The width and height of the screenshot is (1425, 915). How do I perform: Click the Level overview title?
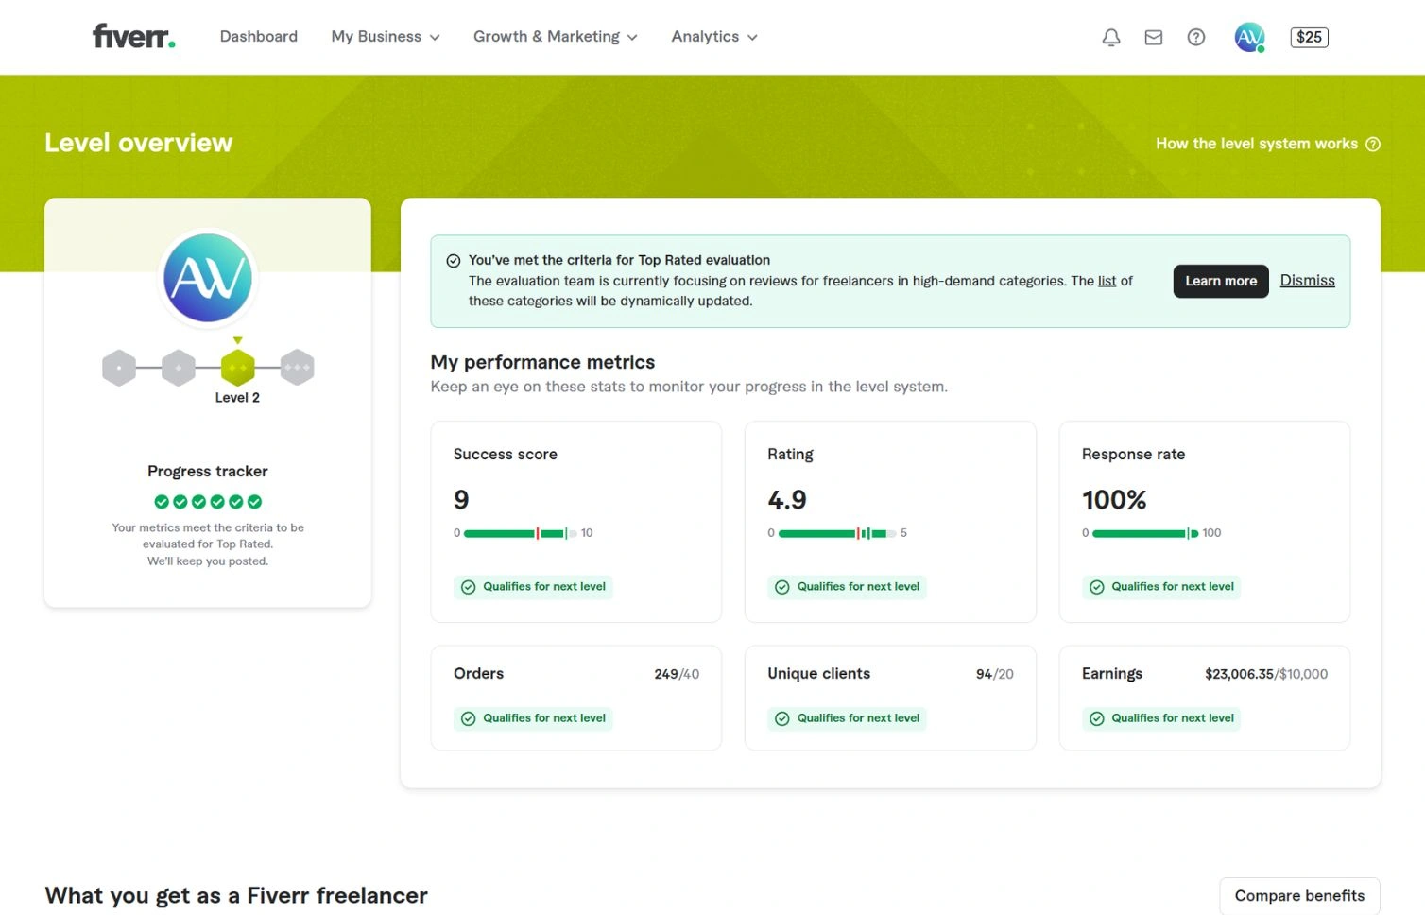point(139,143)
